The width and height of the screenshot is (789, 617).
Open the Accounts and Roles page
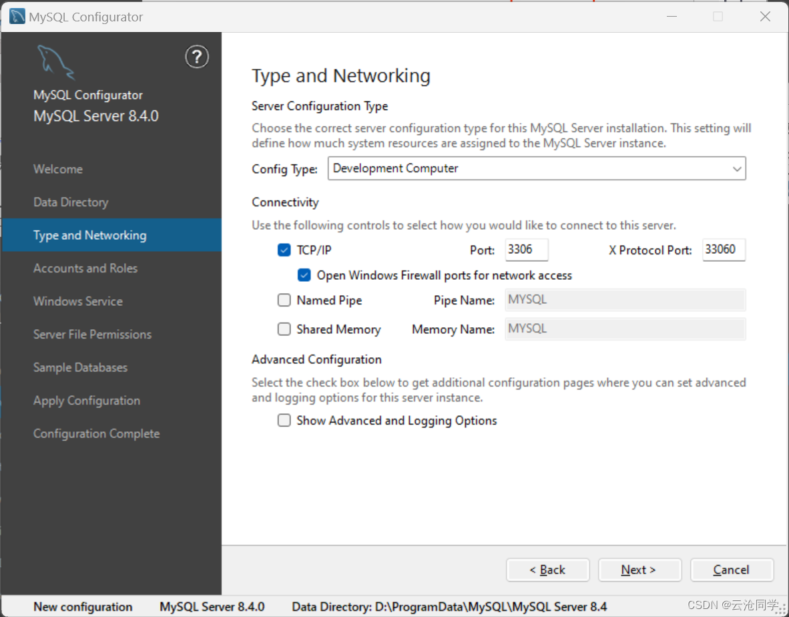click(x=85, y=268)
